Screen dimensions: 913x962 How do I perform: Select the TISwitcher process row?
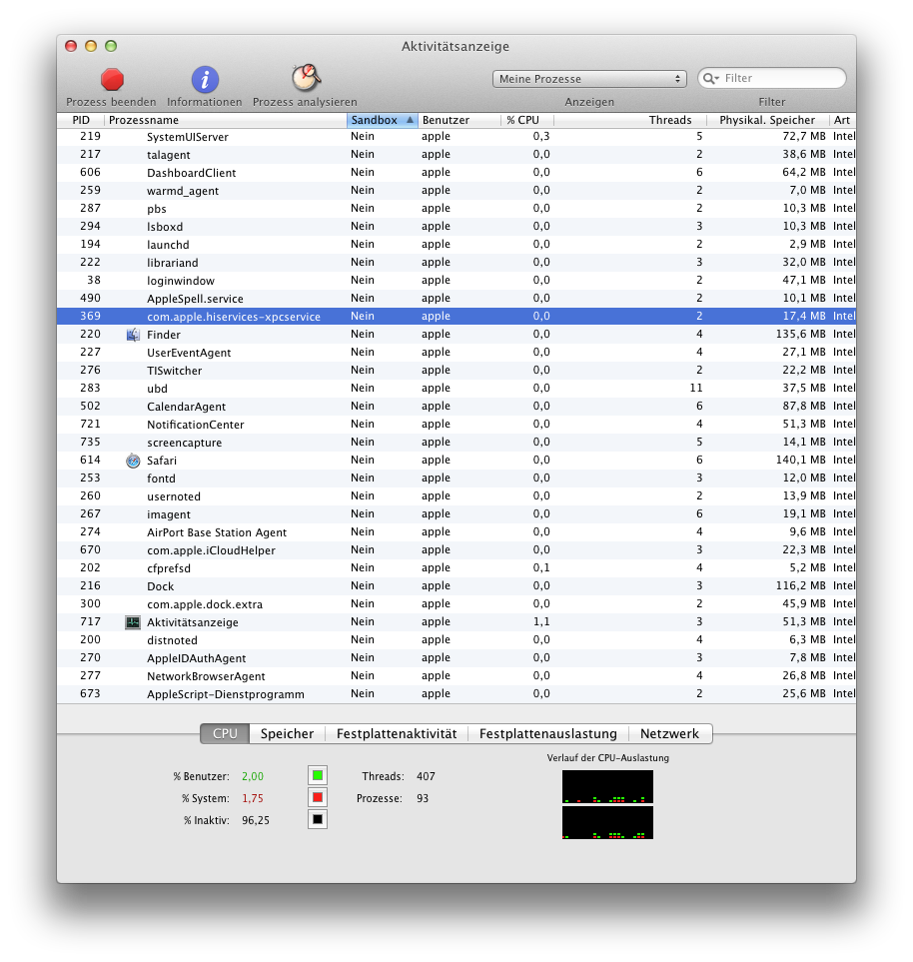tap(456, 371)
